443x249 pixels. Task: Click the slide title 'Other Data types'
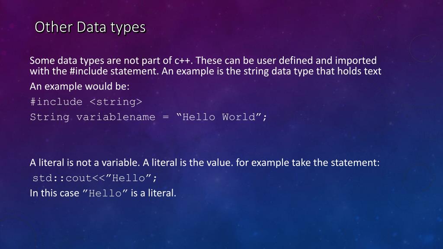(90, 28)
